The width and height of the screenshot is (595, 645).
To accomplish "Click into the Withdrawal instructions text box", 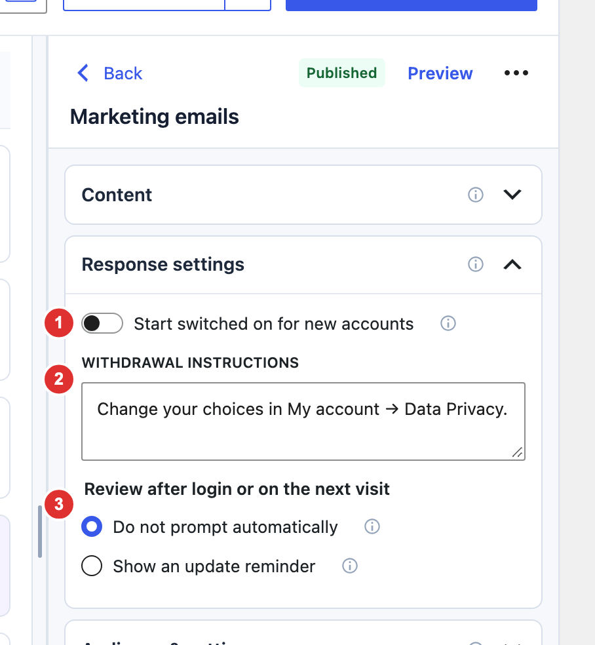I will 303,421.
